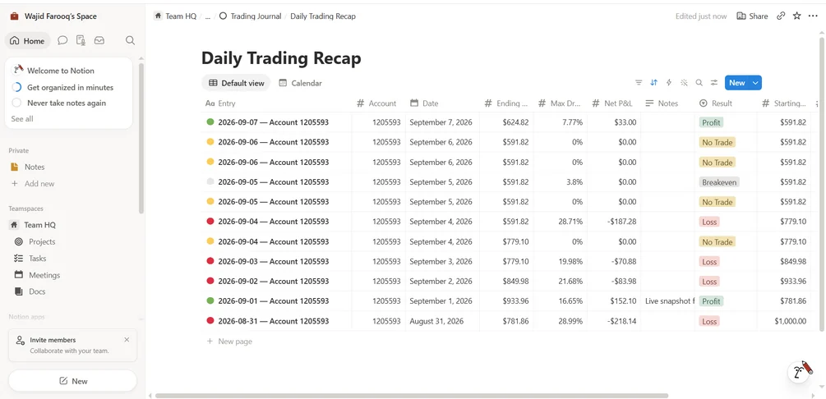Open Notes column header menu
This screenshot has width=826, height=399.
point(667,103)
